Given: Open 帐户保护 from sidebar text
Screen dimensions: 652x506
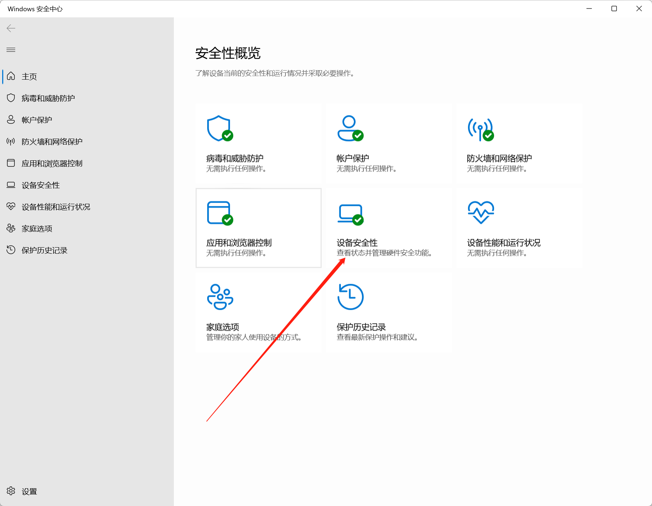Looking at the screenshot, I should 37,120.
